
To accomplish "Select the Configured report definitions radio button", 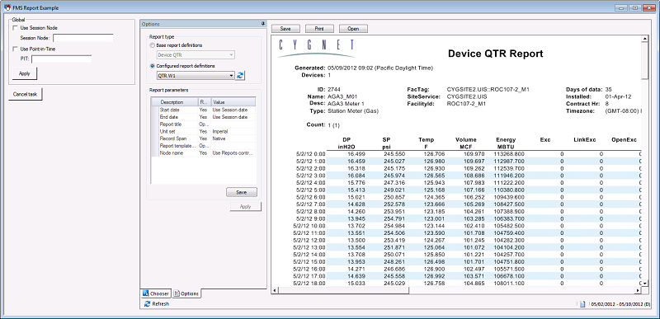I will click(x=153, y=66).
